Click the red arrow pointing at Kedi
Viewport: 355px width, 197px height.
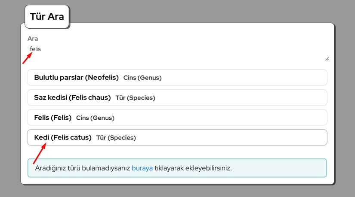pyautogui.click(x=39, y=153)
